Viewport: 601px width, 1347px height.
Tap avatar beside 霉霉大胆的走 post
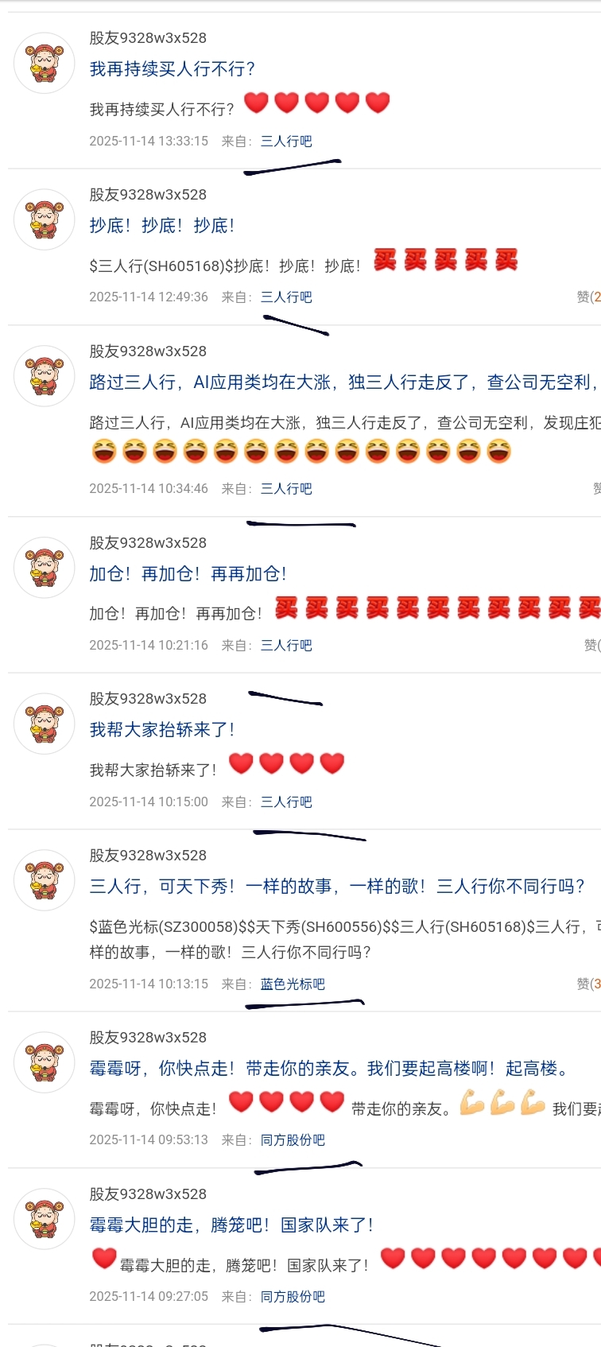(45, 1220)
